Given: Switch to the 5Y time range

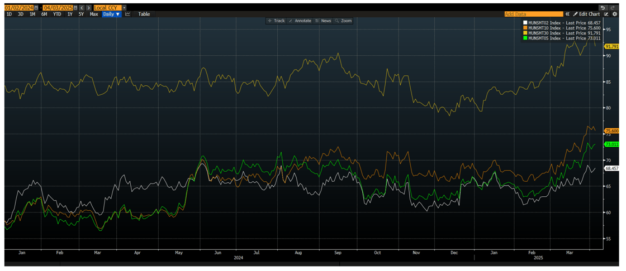Looking at the screenshot, I should point(81,14).
